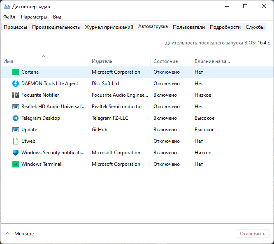The width and height of the screenshot is (274, 244).
Task: Open the Подробности tab
Action: [225, 27]
